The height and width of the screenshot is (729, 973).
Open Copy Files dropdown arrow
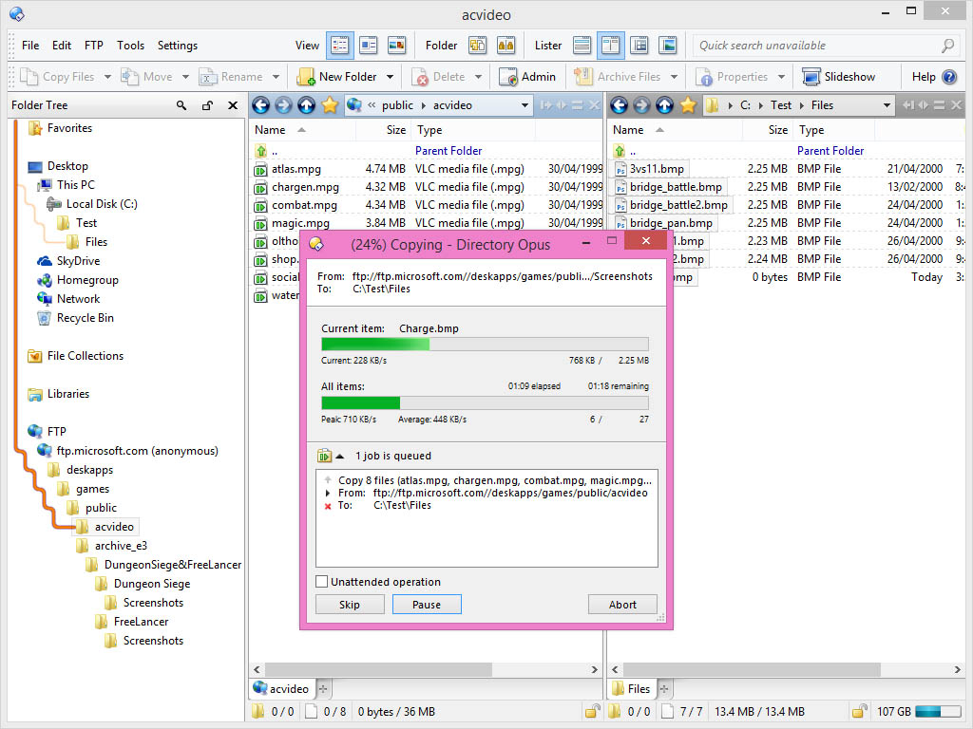coord(107,77)
